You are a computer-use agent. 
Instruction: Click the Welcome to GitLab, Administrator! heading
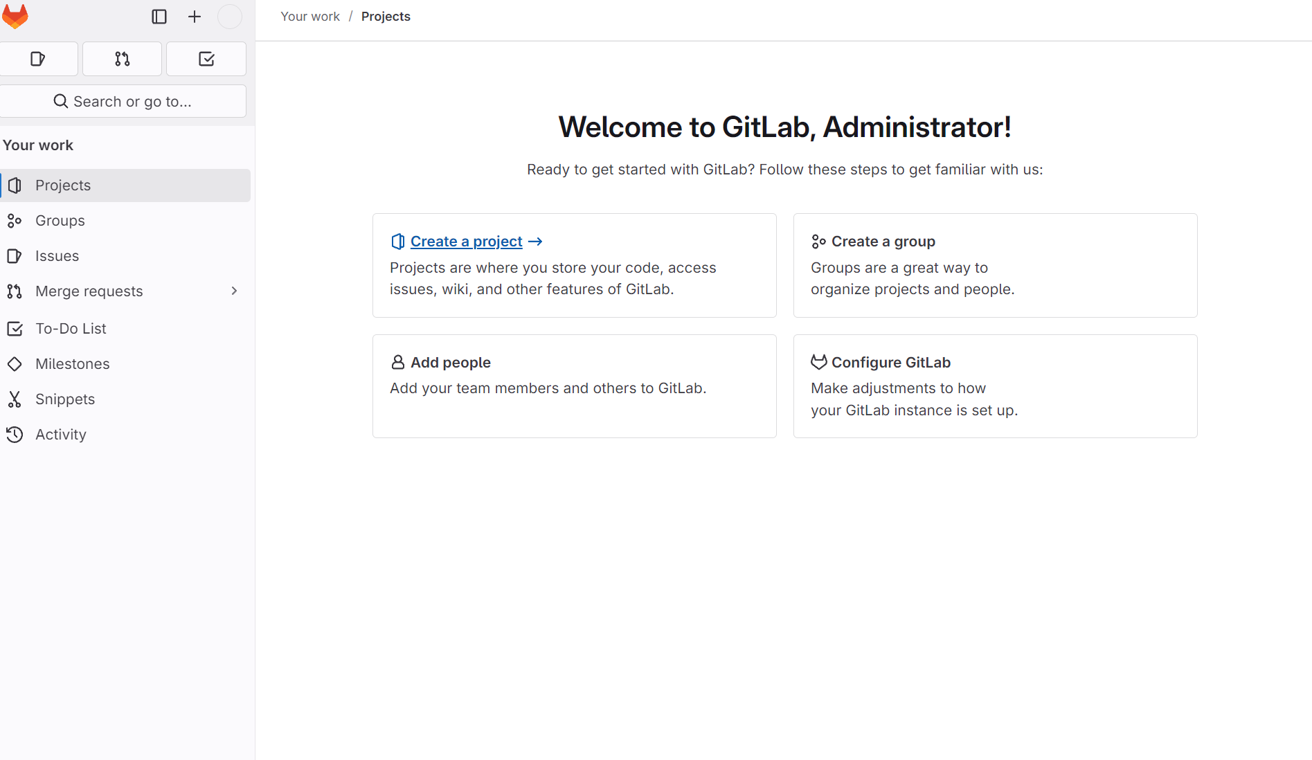[785, 127]
